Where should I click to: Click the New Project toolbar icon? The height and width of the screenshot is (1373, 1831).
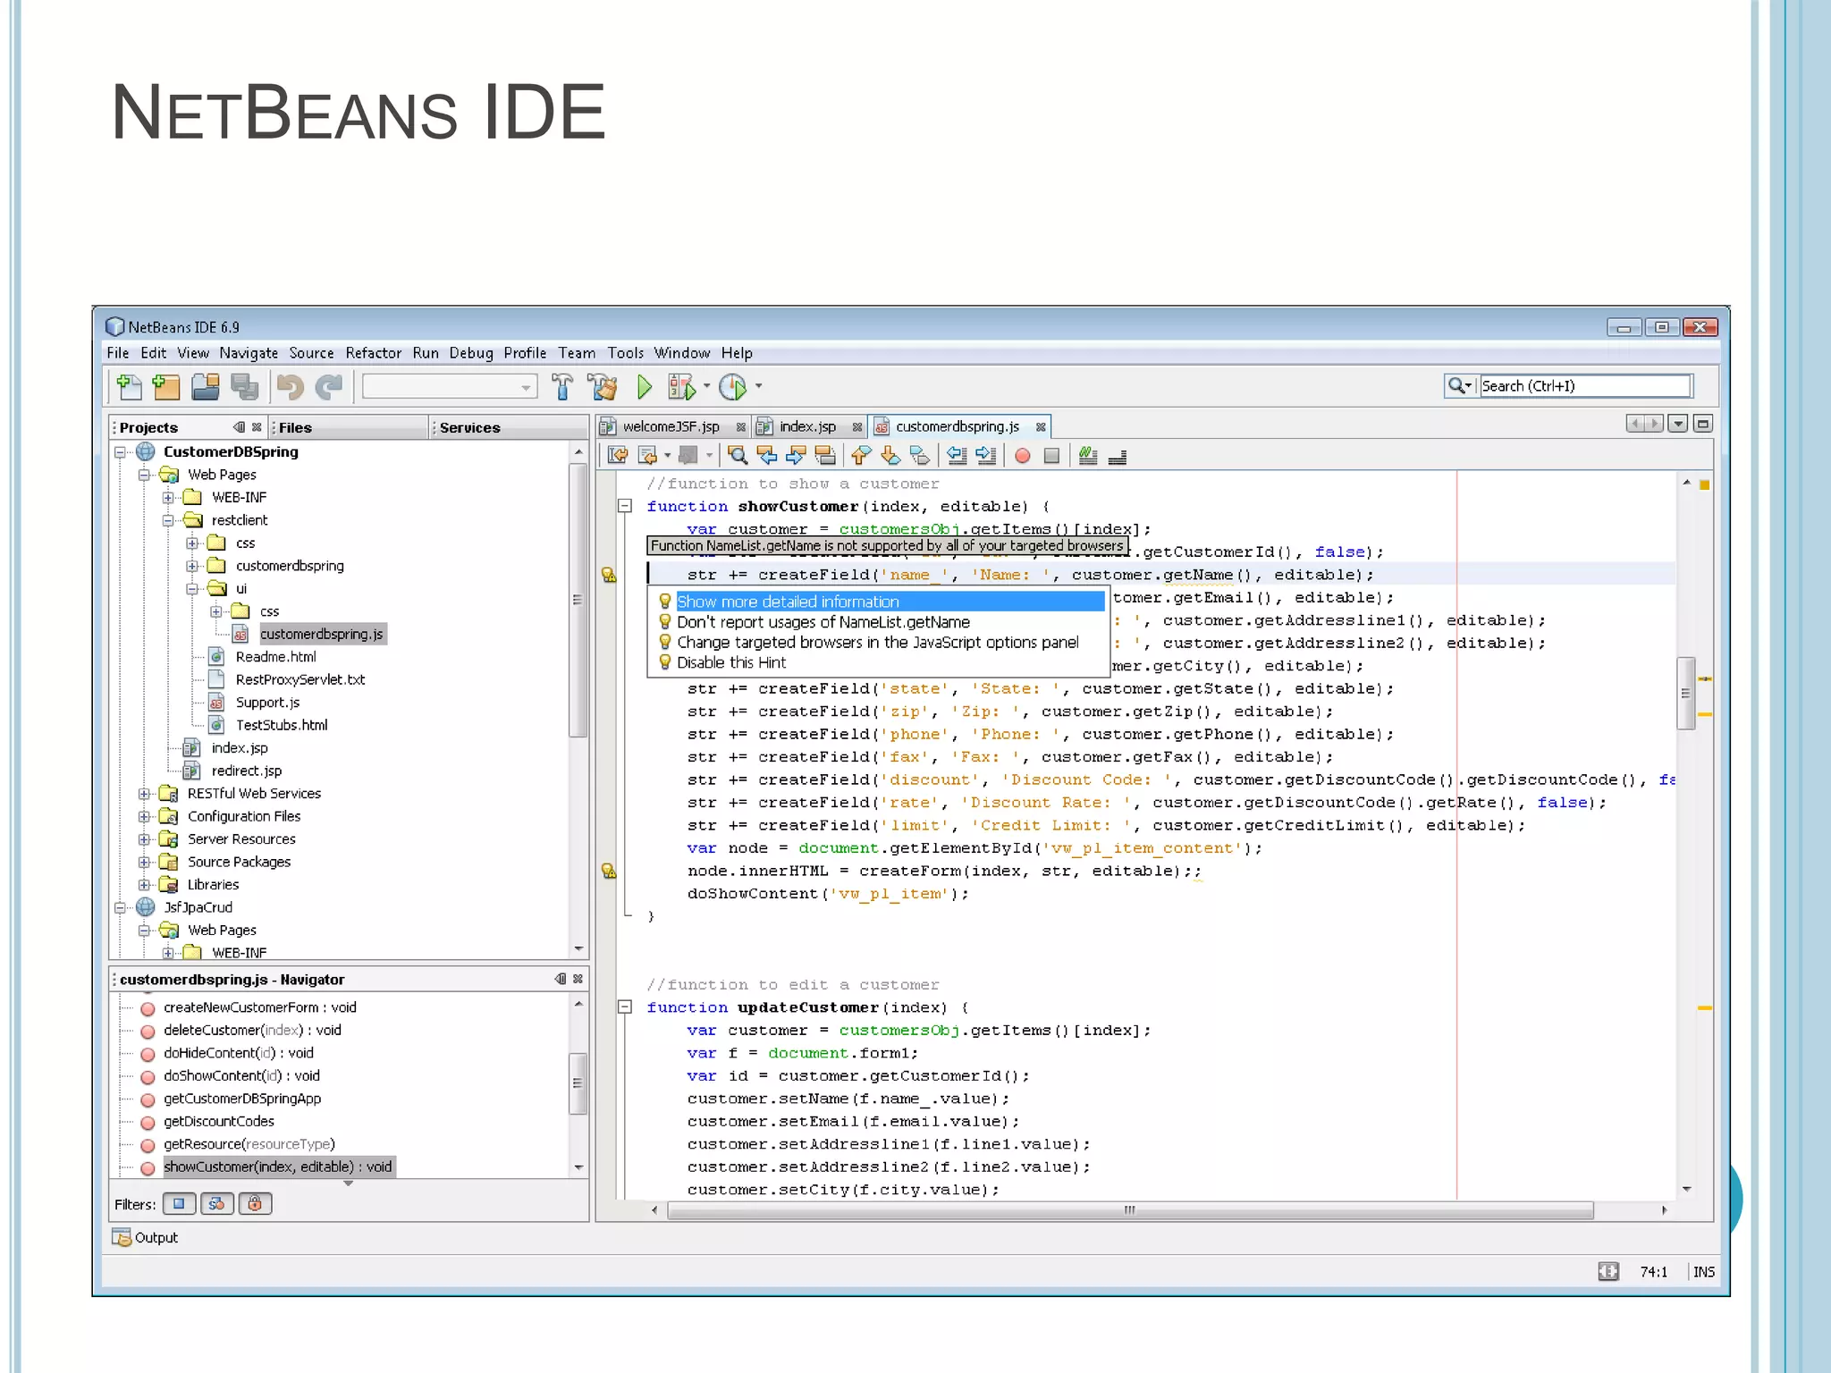(166, 387)
